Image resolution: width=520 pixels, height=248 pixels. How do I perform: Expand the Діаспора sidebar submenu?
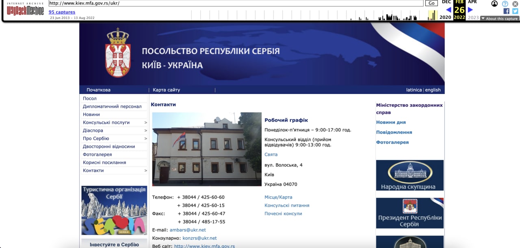145,130
